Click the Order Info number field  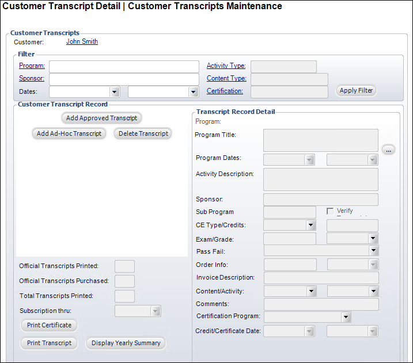pyautogui.click(x=290, y=265)
